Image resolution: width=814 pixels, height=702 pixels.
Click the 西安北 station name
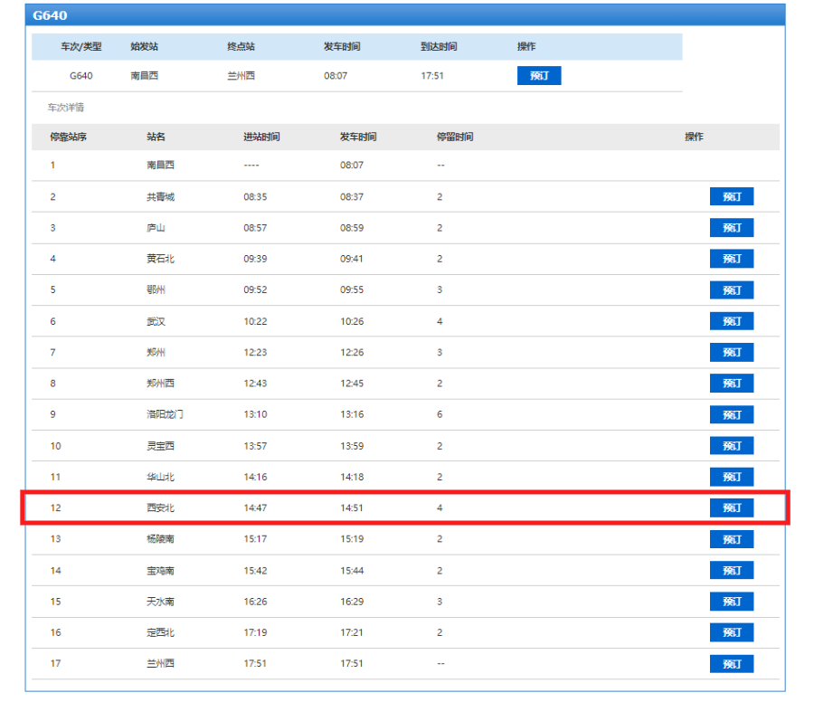(x=160, y=508)
